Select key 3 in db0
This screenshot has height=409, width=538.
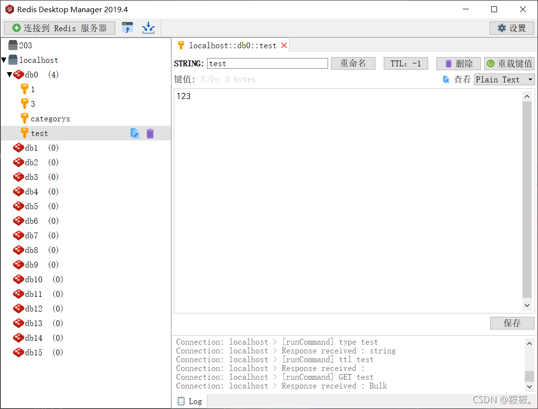(28, 104)
